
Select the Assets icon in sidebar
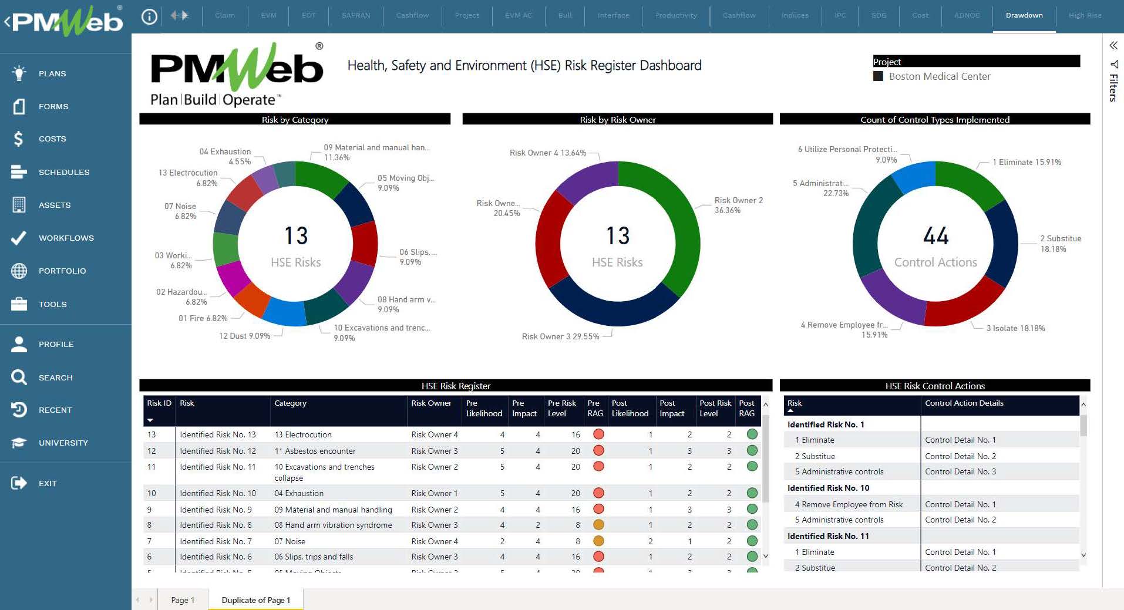coord(19,205)
